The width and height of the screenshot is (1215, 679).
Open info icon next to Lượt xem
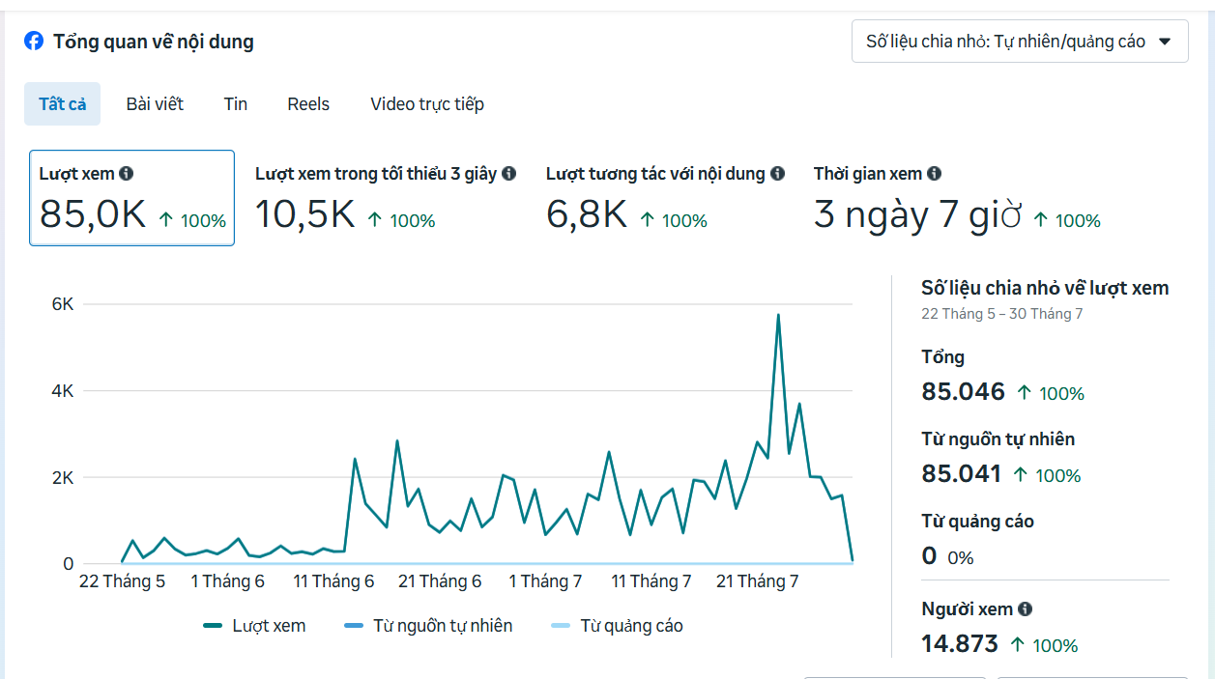[x=126, y=174]
